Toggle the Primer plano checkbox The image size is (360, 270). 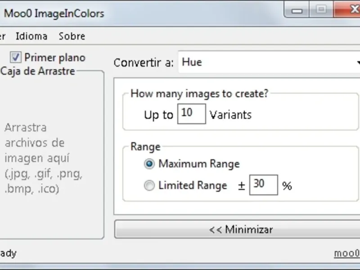[16, 57]
